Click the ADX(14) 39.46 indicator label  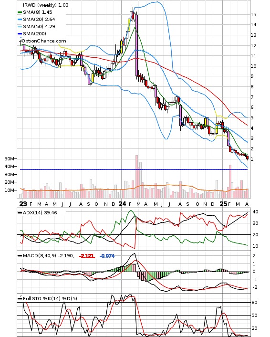[40, 212]
